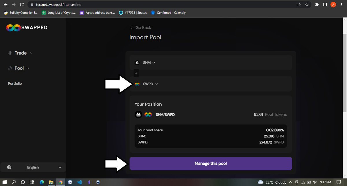Open Cortana circle on the taskbar

23,182
